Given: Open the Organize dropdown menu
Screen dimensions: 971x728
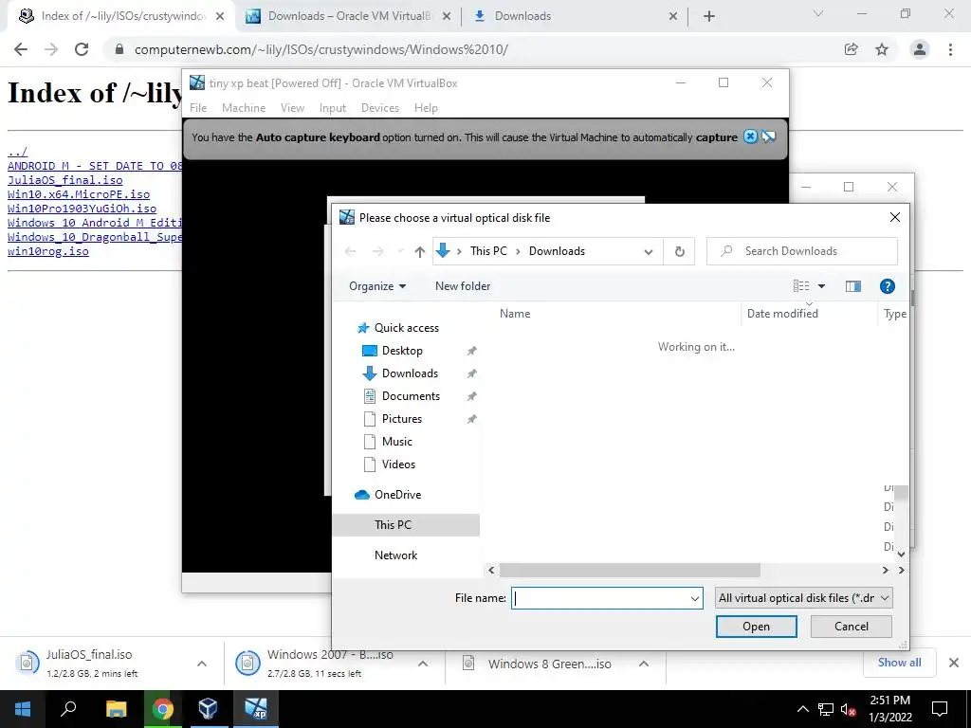Looking at the screenshot, I should pyautogui.click(x=377, y=286).
